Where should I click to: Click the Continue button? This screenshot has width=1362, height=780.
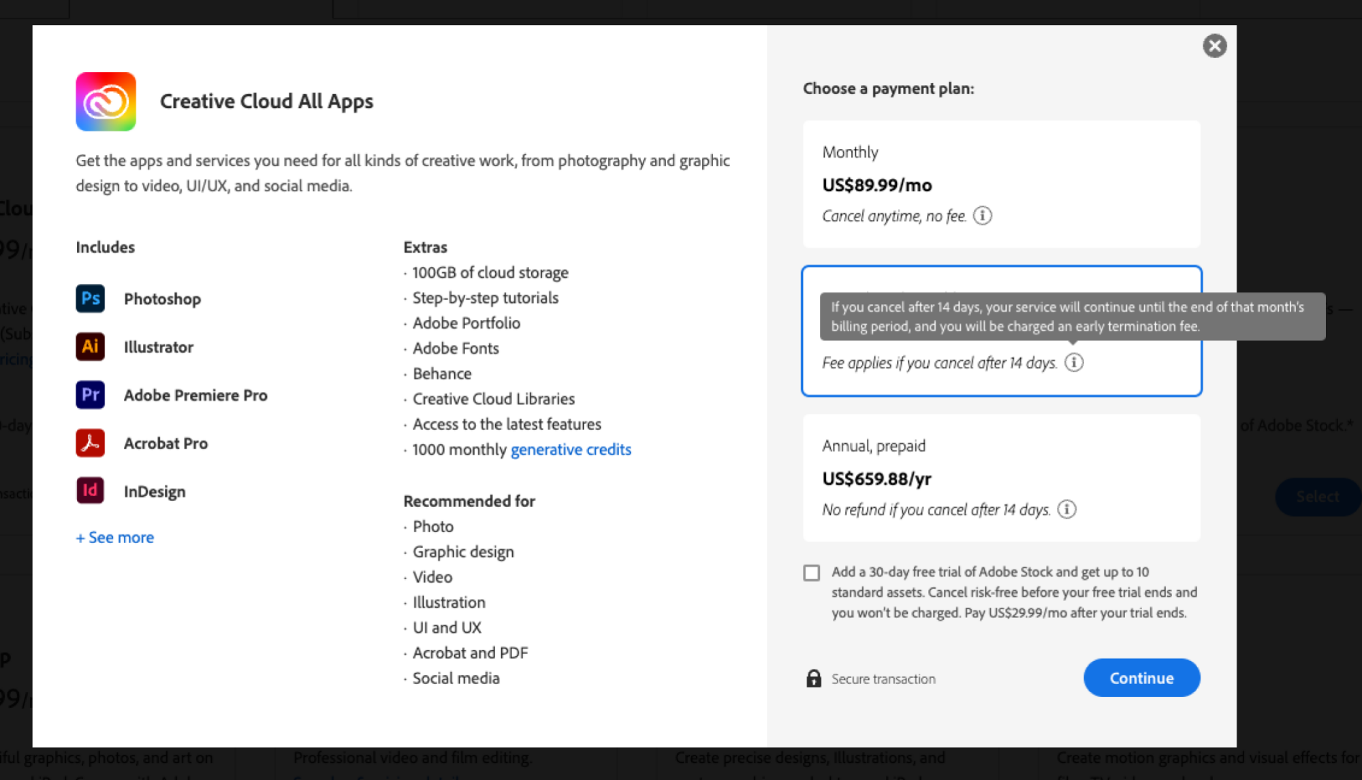pyautogui.click(x=1141, y=677)
